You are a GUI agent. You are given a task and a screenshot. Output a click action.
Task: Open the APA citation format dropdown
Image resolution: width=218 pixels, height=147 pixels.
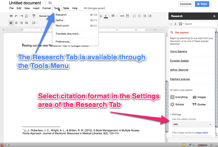coord(192,124)
